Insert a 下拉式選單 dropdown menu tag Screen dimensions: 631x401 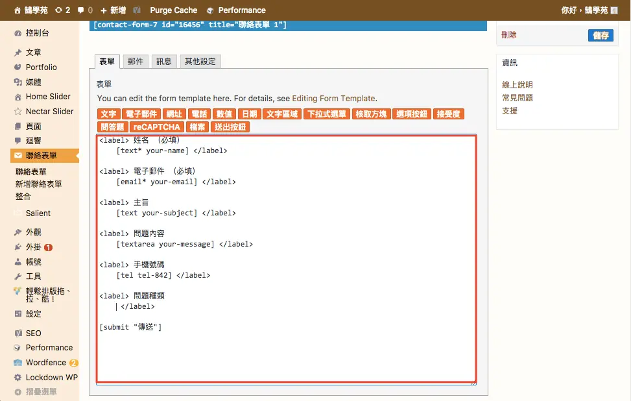[x=327, y=114]
